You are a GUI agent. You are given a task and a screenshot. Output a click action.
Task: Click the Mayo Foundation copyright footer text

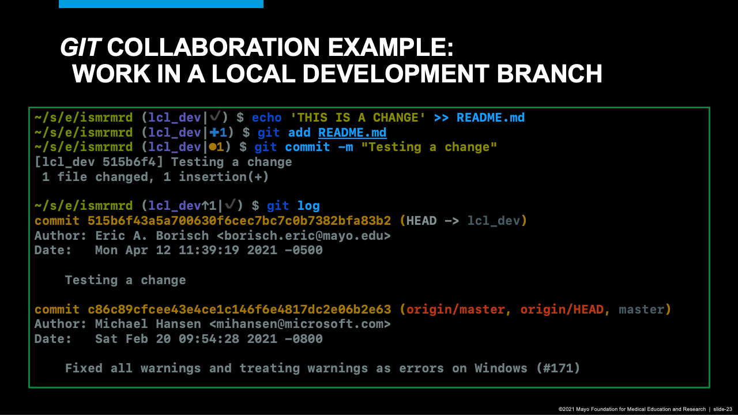(631, 409)
